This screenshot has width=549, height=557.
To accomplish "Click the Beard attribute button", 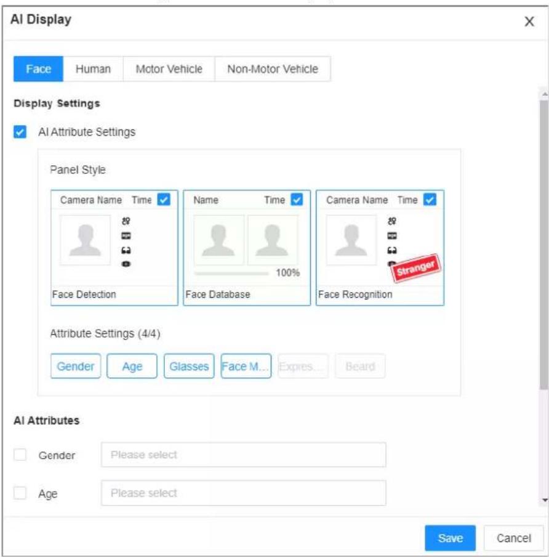I will pos(360,366).
